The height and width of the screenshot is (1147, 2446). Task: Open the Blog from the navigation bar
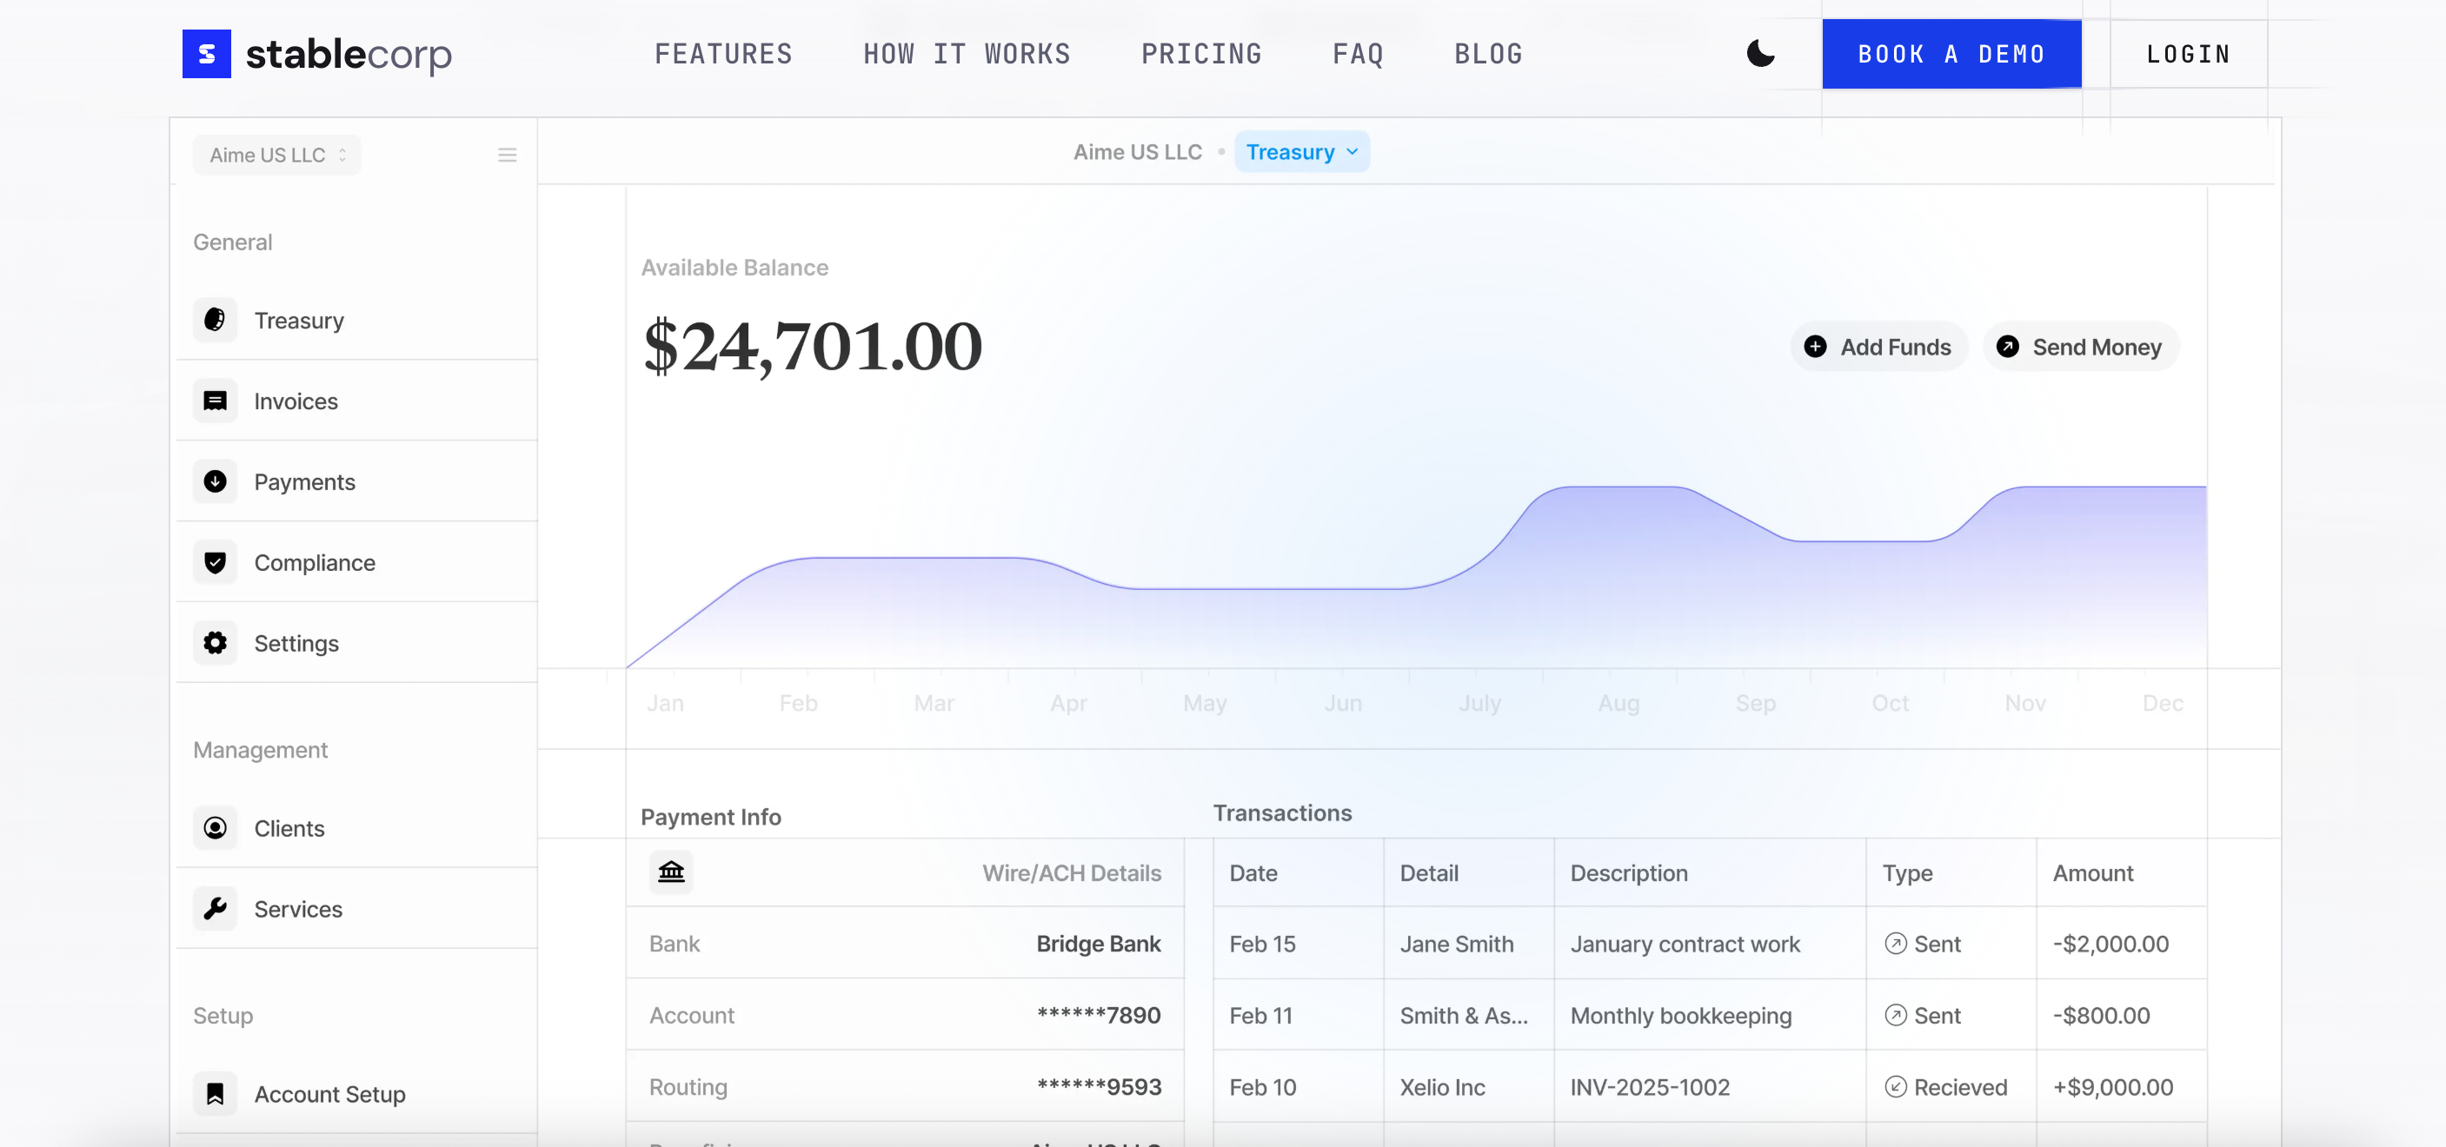coord(1487,54)
